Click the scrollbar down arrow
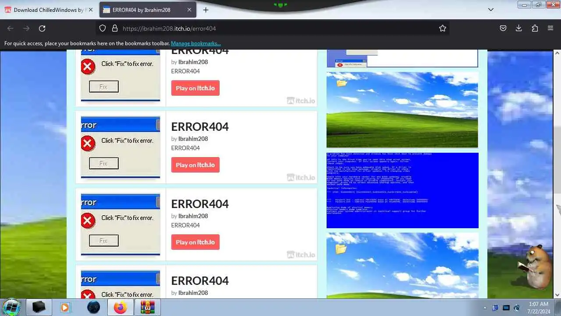Viewport: 561px width, 316px height. click(x=557, y=295)
